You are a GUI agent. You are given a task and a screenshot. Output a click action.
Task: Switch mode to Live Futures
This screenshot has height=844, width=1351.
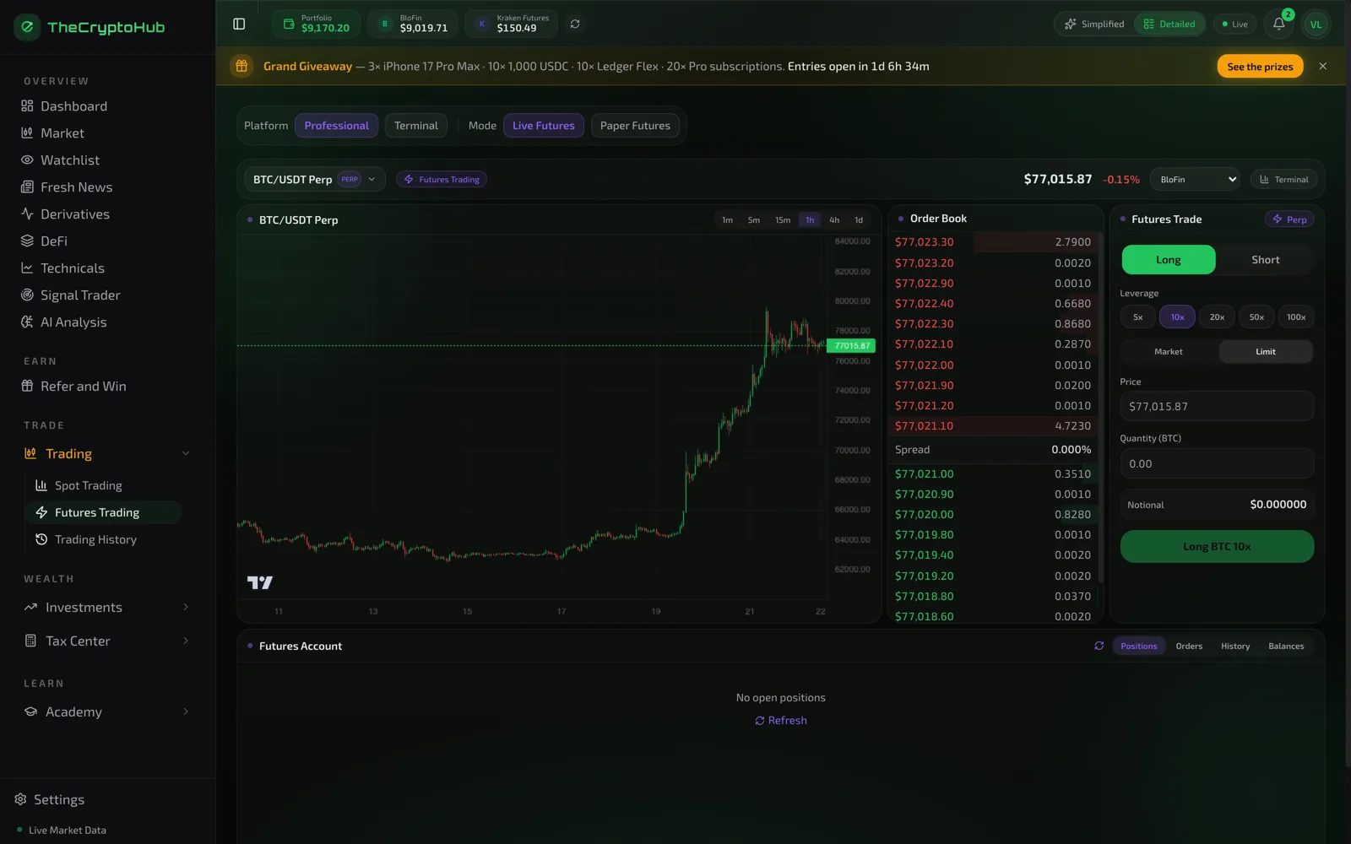coord(544,126)
